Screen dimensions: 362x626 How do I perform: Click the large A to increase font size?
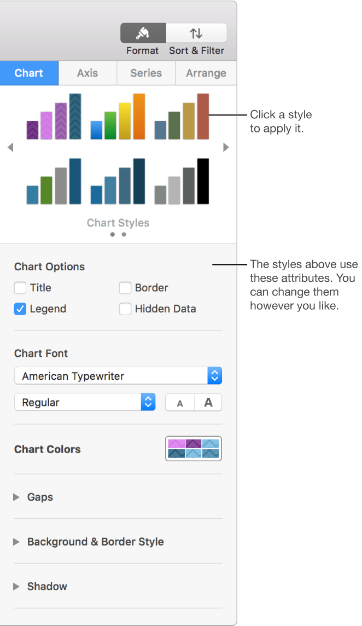coord(208,402)
